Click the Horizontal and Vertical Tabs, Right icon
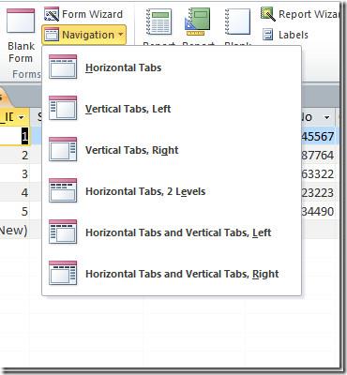Viewport: 347px width, 375px height. point(63,273)
